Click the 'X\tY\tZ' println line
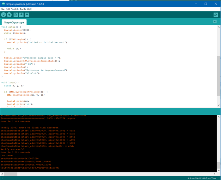The height and width of the screenshot is (180, 221). [22, 73]
